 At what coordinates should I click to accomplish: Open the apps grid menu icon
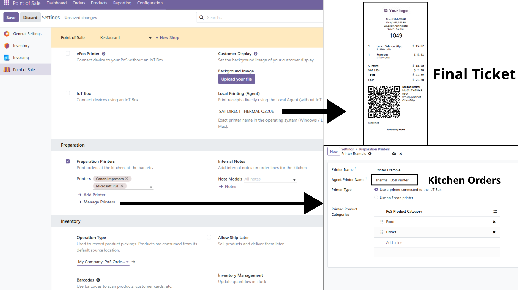[x=6, y=3]
